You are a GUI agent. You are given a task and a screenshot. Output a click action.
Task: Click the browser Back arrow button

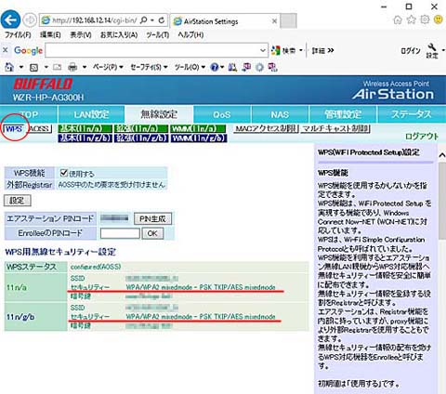coord(10,20)
